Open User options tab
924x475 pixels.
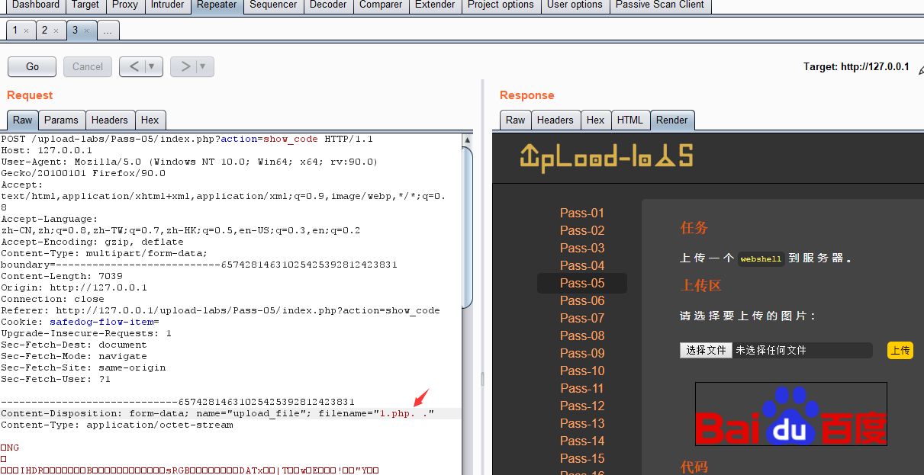[x=575, y=5]
